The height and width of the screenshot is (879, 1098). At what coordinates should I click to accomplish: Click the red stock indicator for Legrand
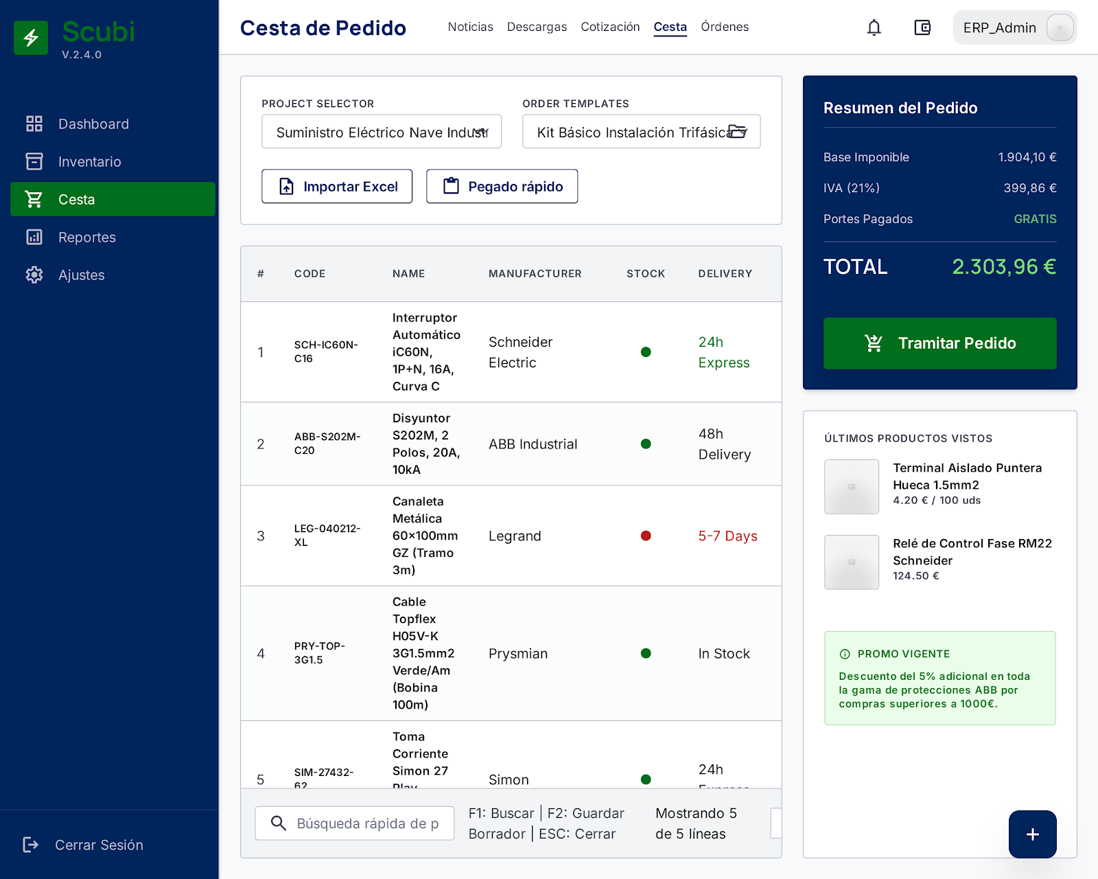[646, 536]
